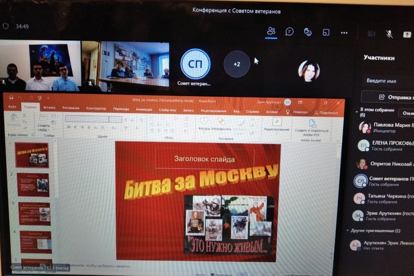Click the reactions icon in meeting toolbar
Screen dimensions: 414x276
(x=308, y=32)
